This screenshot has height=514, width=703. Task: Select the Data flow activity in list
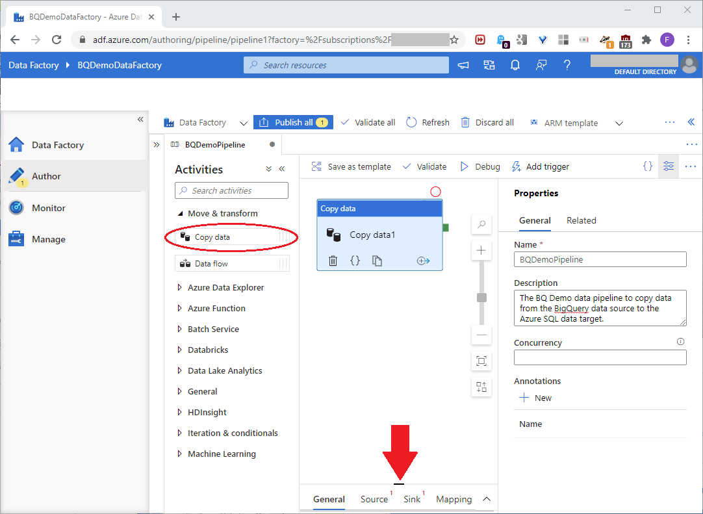click(x=232, y=263)
